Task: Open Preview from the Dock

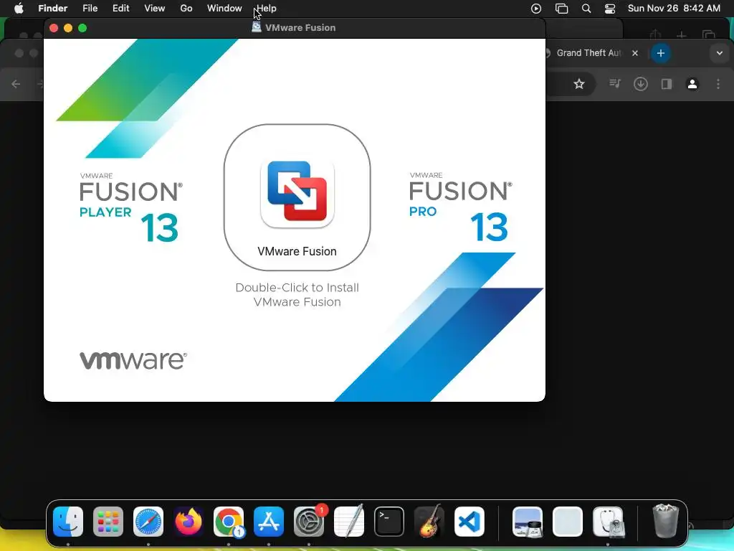Action: pos(528,522)
